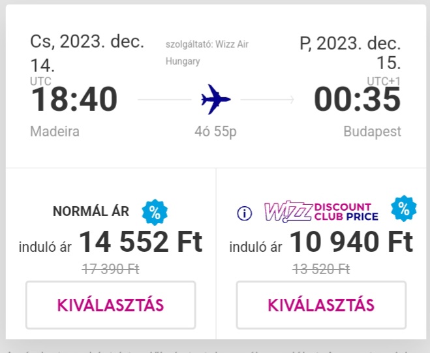Click the discount badge beside NORMÁL ÁR
The image size is (430, 353).
[x=155, y=212]
